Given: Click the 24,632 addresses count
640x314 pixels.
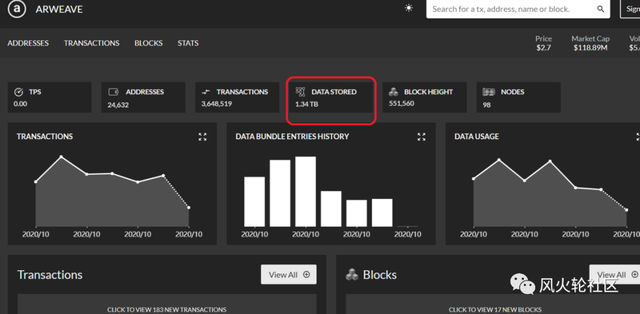Looking at the screenshot, I should point(119,105).
